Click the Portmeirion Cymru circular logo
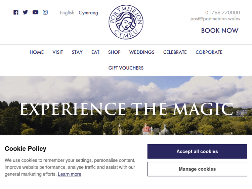The height and width of the screenshot is (189, 252). pyautogui.click(x=126, y=22)
